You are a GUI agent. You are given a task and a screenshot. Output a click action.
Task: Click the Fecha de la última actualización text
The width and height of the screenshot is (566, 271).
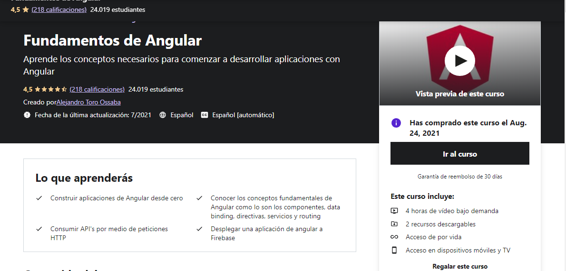point(93,115)
